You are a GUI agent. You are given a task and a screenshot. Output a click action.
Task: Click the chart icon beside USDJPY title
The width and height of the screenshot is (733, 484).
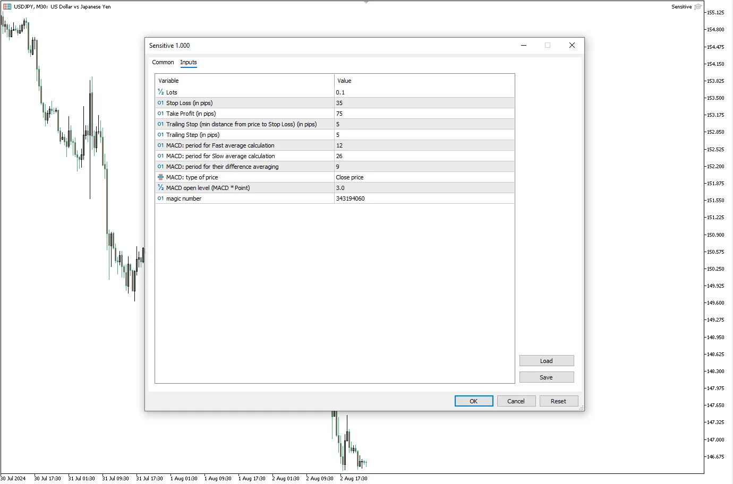tap(7, 7)
